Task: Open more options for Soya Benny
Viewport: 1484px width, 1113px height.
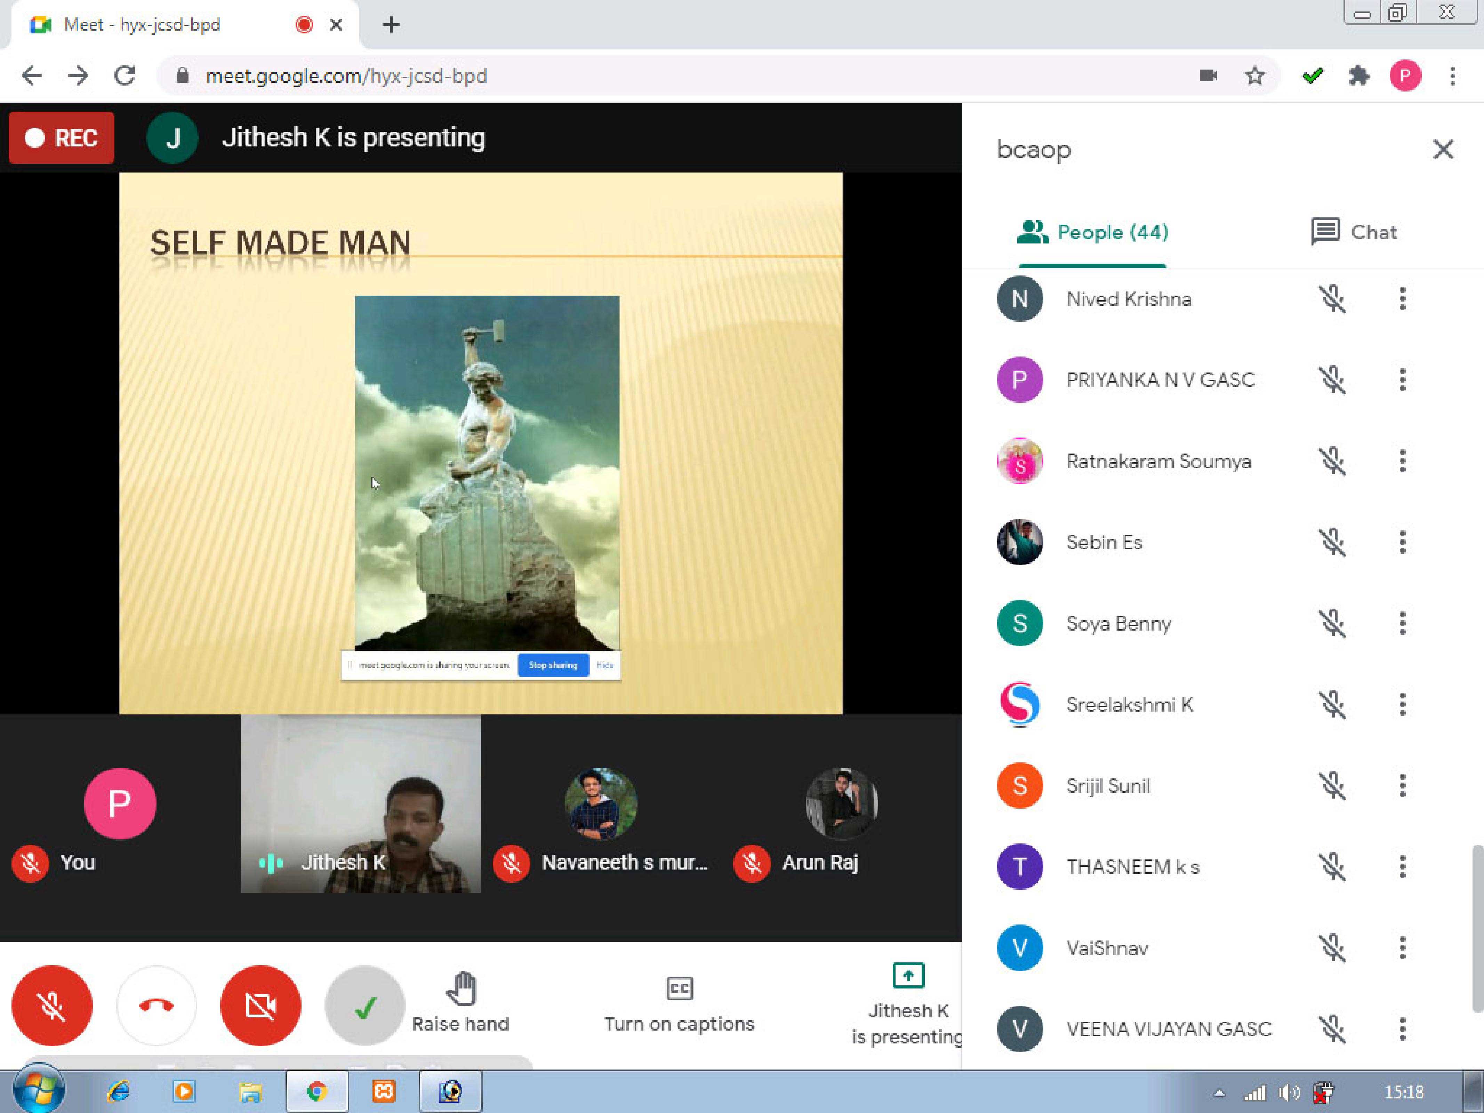Action: coord(1402,624)
